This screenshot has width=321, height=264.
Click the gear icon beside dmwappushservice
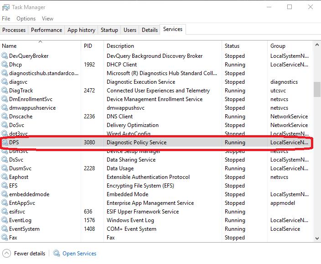click(5, 108)
